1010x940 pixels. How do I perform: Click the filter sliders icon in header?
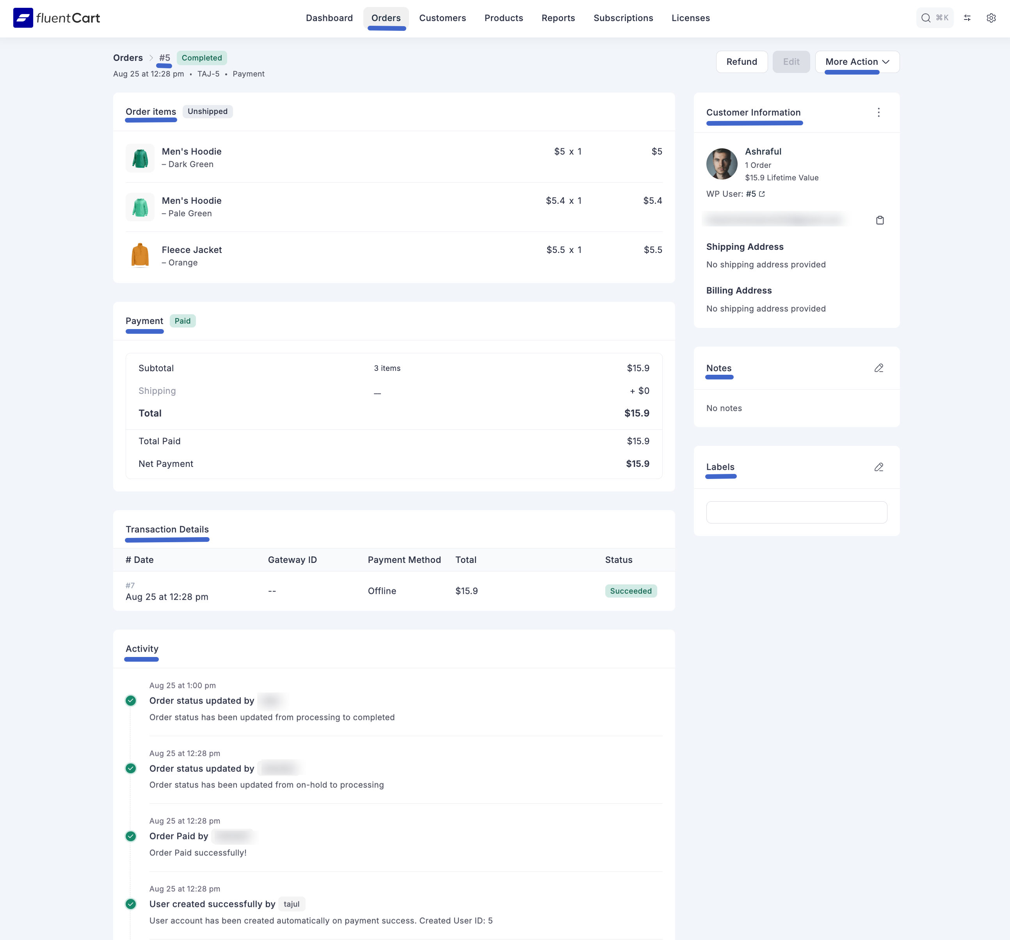tap(967, 18)
